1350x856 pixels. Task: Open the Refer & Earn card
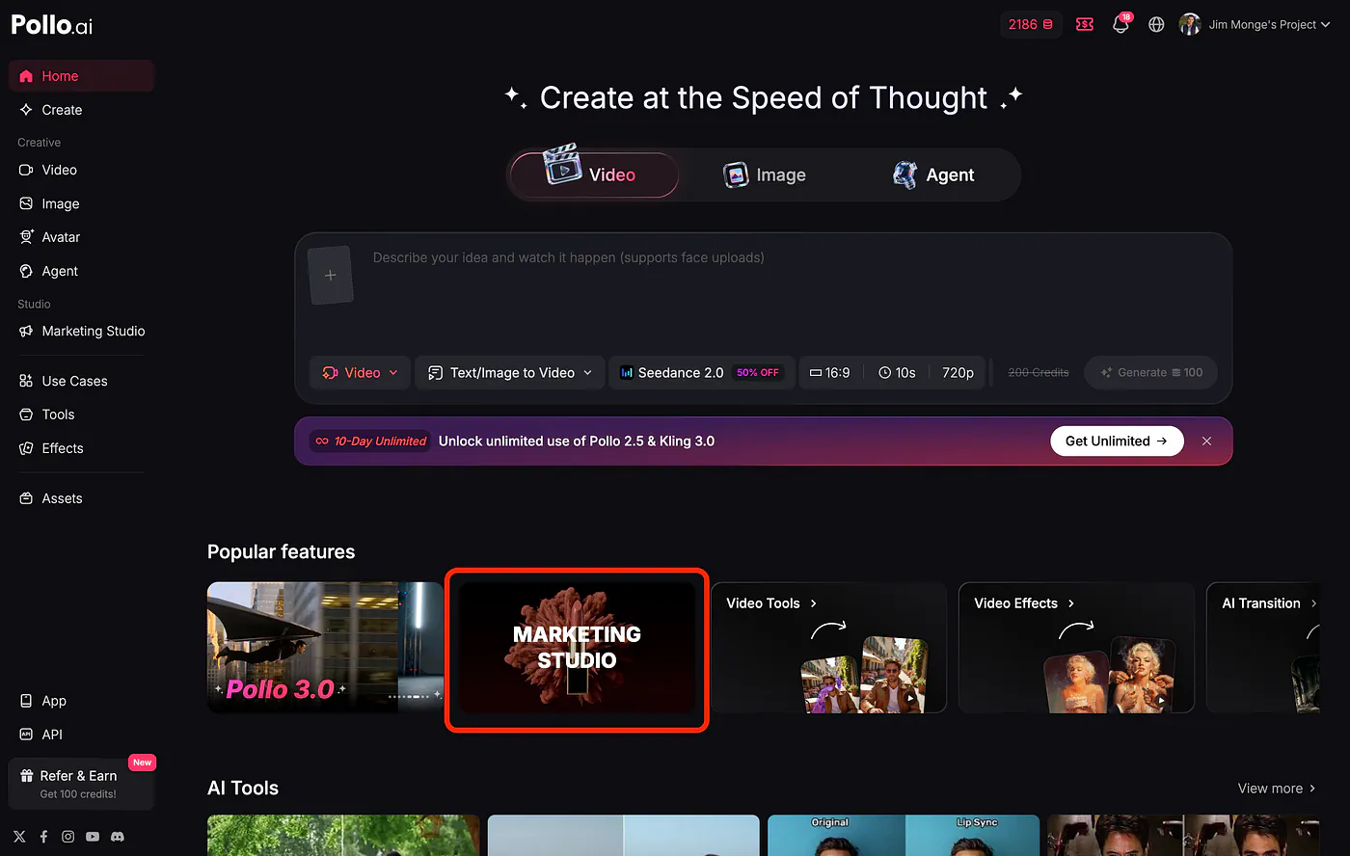coord(81,784)
